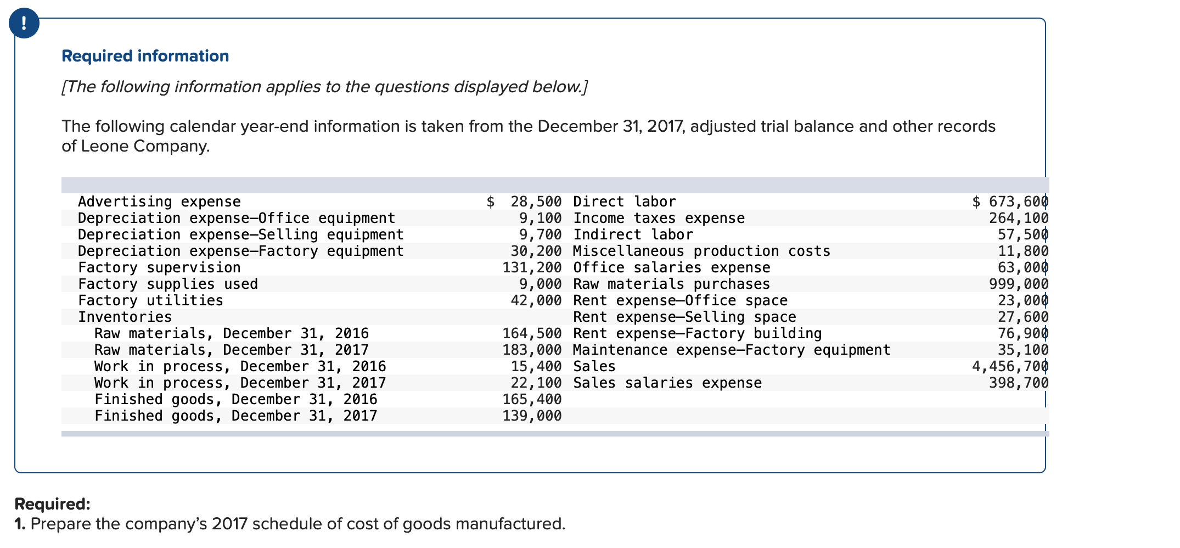Select the bold 'Required:' label
1180x548 pixels.
[x=53, y=504]
